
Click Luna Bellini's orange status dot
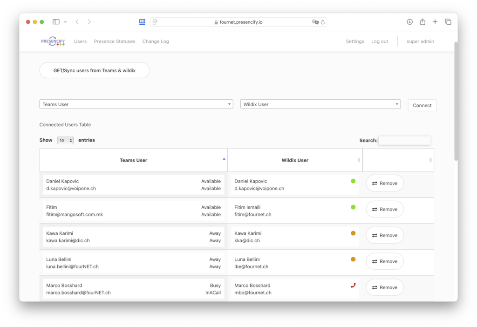click(353, 259)
